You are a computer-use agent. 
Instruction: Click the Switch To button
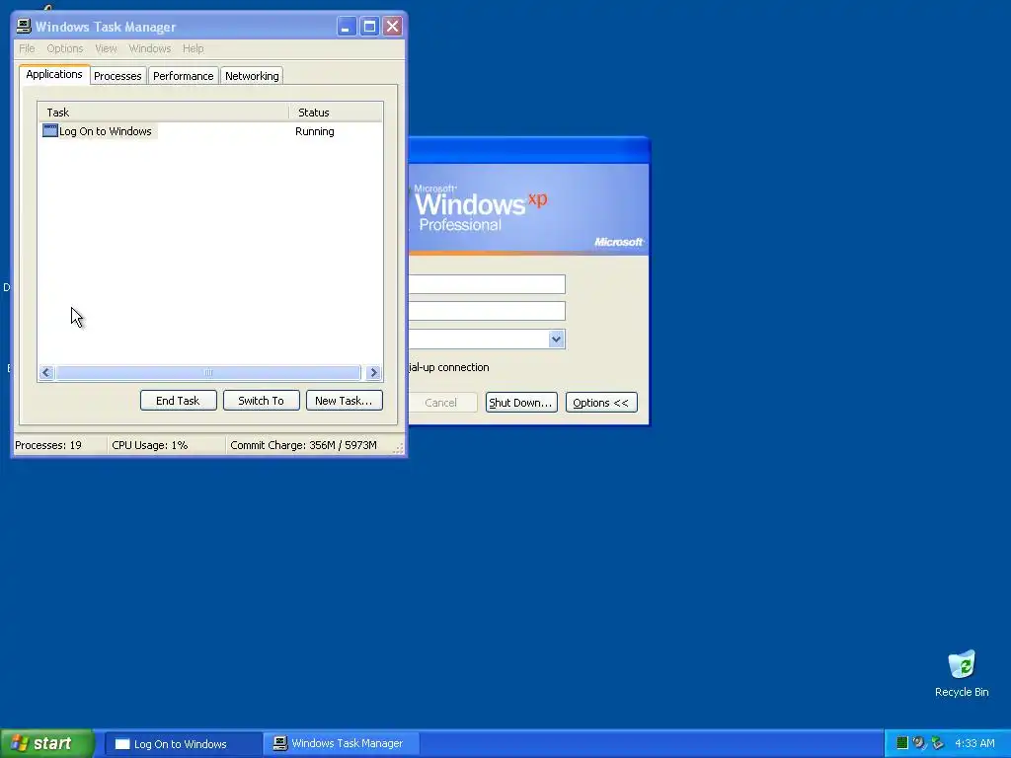pos(261,401)
